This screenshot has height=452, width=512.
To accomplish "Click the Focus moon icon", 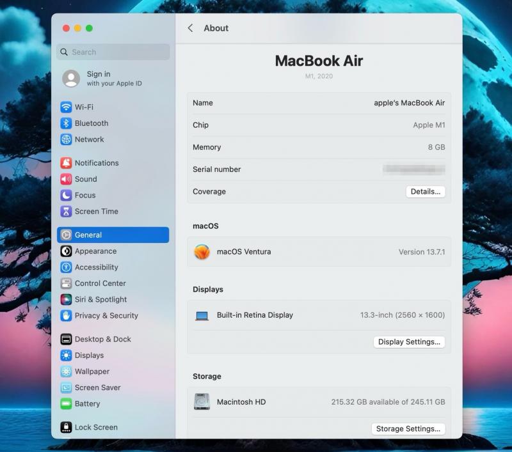I will [x=66, y=195].
